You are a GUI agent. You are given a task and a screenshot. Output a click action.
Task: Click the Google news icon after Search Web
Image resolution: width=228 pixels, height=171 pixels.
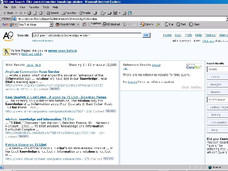(x=85, y=24)
